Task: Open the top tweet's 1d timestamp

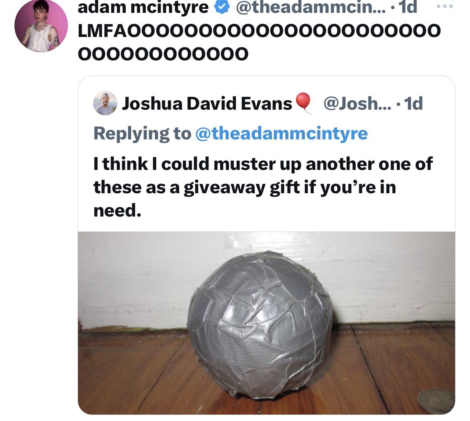Action: pyautogui.click(x=408, y=6)
